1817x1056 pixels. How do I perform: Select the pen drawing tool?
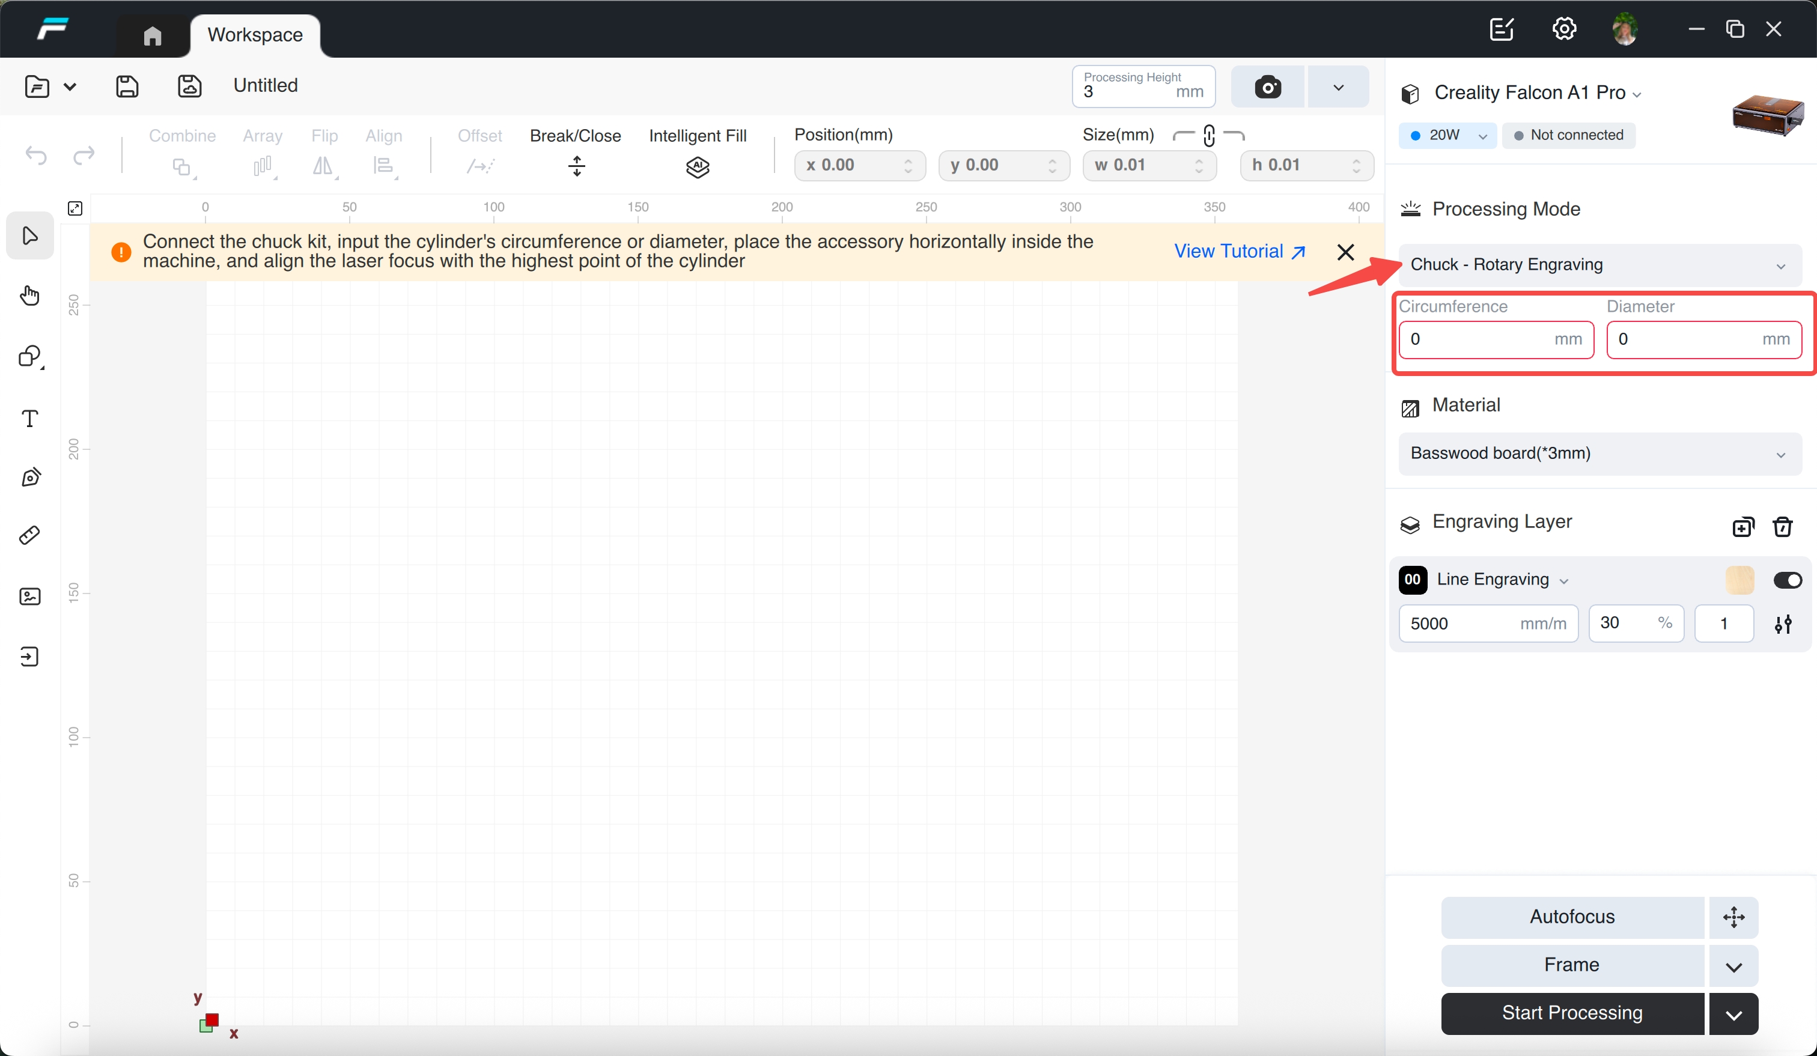coord(29,477)
